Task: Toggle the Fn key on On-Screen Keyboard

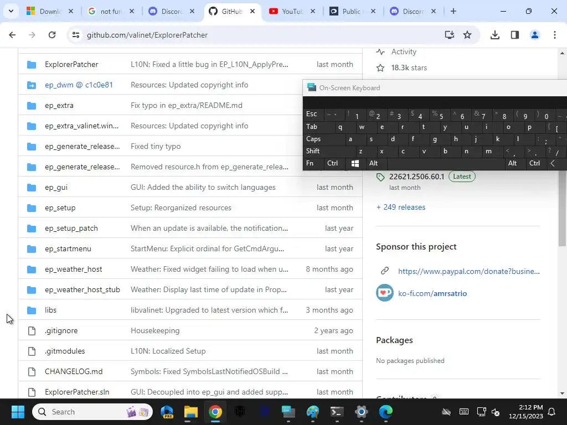Action: click(x=313, y=163)
